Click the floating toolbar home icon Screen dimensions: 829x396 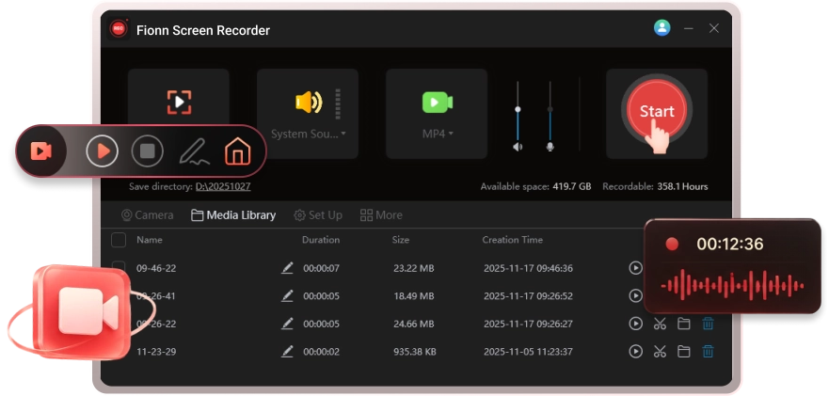238,151
